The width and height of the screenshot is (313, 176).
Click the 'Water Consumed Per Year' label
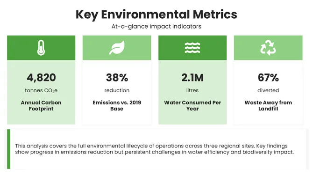(x=192, y=106)
